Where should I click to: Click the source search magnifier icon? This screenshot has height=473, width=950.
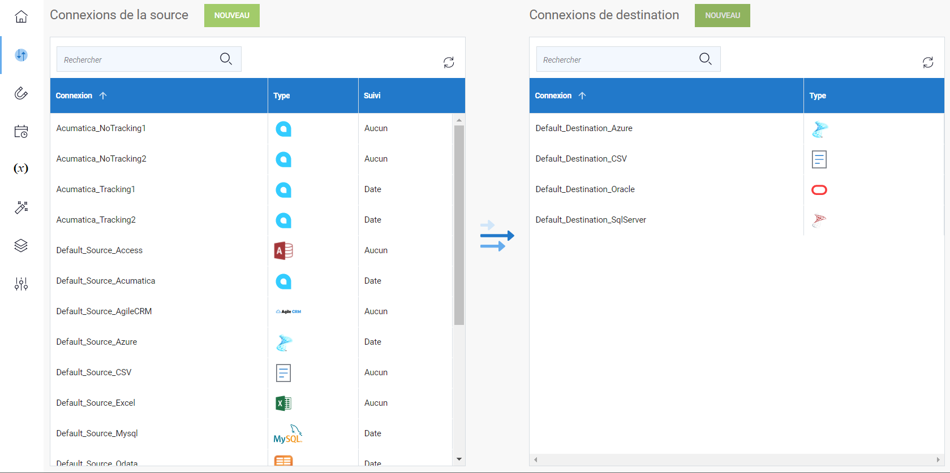(x=226, y=59)
